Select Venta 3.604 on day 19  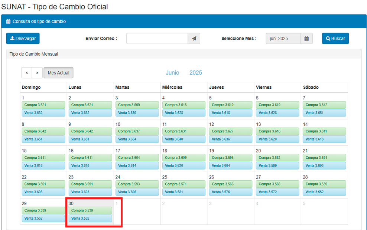click(x=231, y=165)
